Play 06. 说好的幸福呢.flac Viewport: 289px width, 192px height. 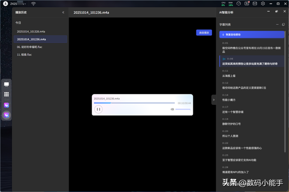coord(31,47)
